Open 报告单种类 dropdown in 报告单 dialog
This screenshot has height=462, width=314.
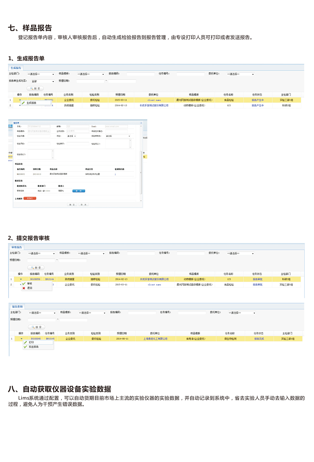click(118, 136)
